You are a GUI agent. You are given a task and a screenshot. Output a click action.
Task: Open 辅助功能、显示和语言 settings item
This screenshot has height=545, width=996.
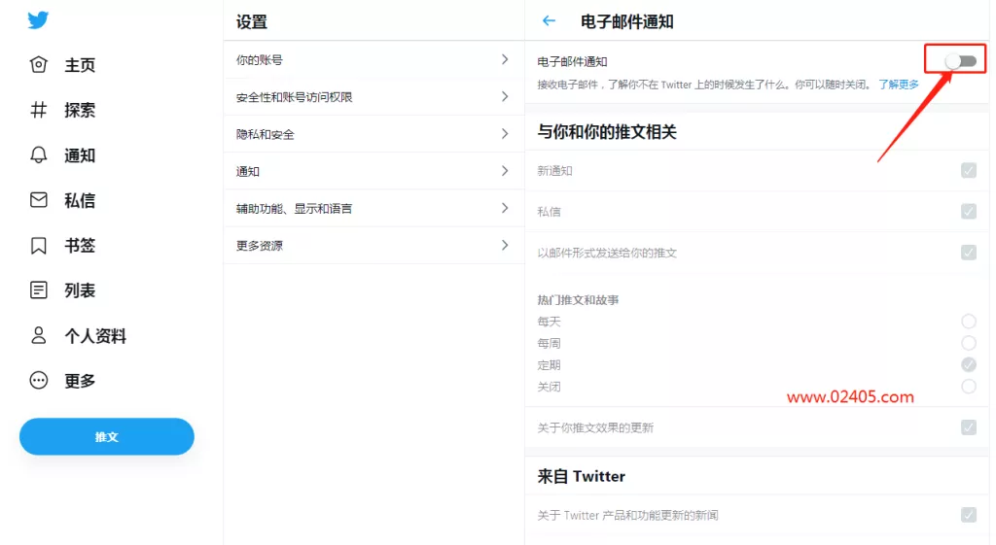373,208
